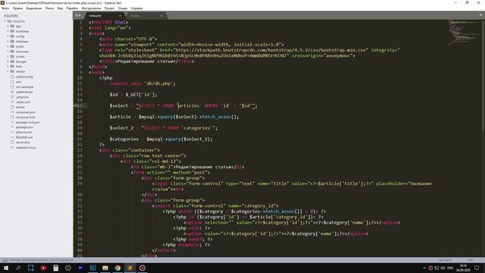Viewport: 485px width, 273px height.
Task: Expand the public folder
Action: click(8, 46)
